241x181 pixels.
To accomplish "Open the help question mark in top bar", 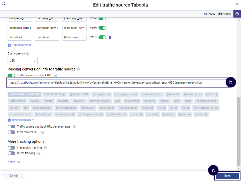I will point(237,14).
